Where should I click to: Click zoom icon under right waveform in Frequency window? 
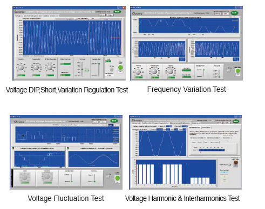coord(236,59)
